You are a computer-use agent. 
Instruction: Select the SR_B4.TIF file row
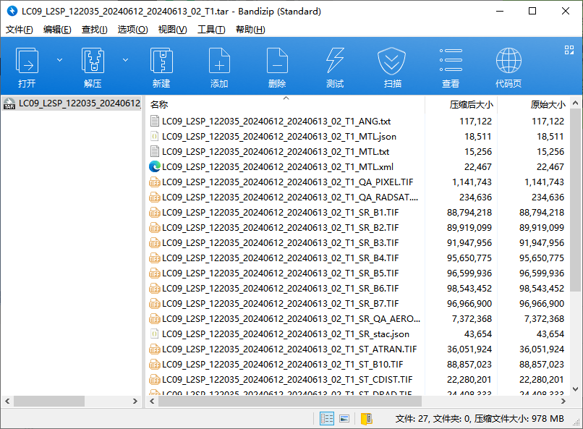[357, 258]
